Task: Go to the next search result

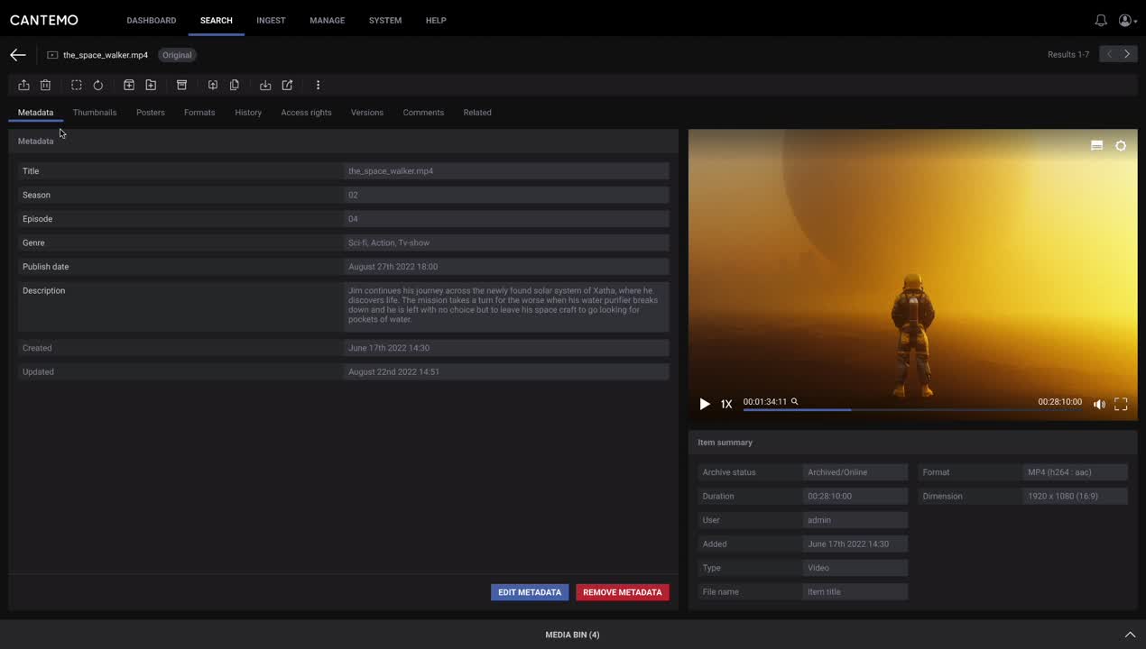Action: [1127, 54]
